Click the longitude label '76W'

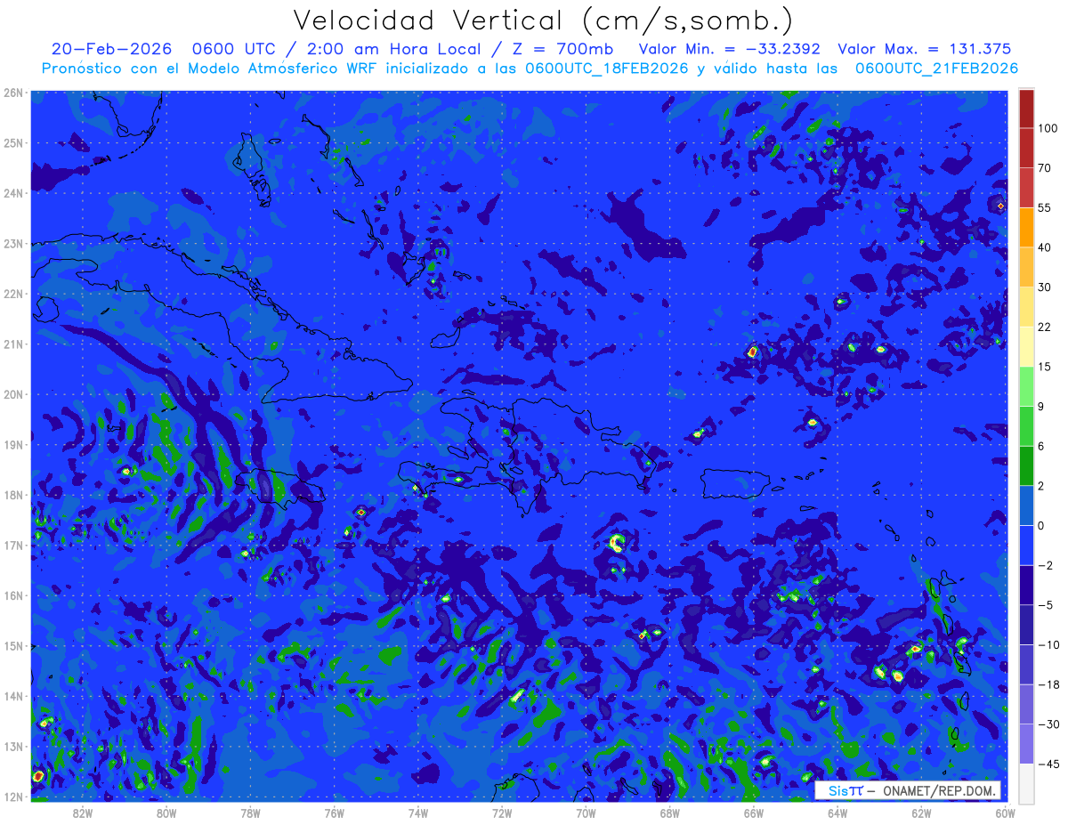[x=334, y=813]
